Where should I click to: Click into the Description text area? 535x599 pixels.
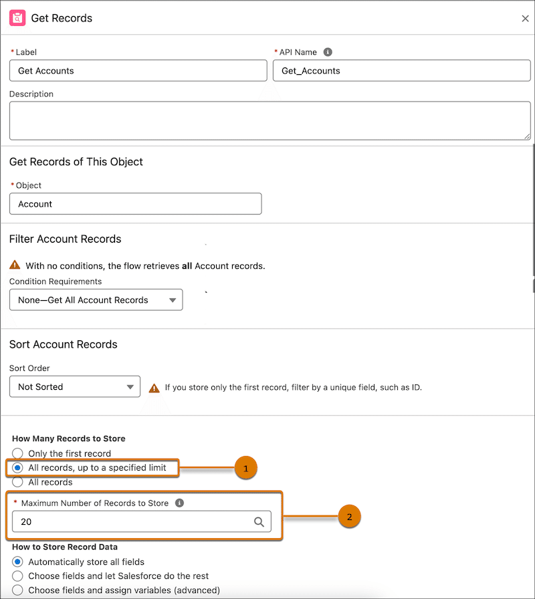[270, 121]
